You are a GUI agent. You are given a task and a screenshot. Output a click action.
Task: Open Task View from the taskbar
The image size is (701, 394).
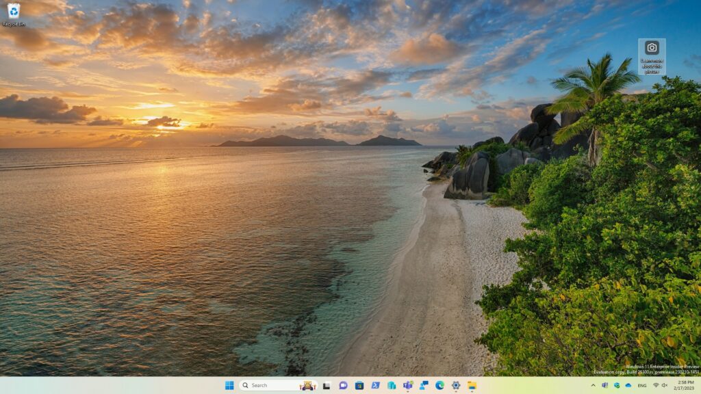327,385
